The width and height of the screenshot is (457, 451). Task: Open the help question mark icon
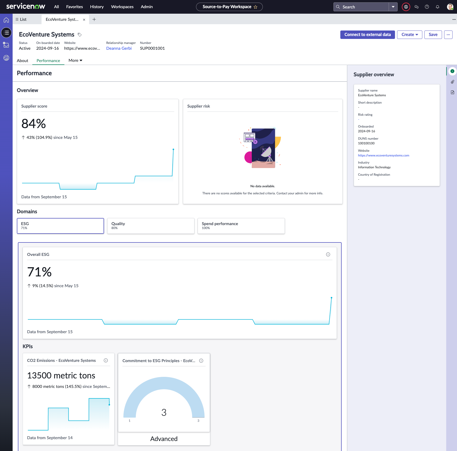427,7
